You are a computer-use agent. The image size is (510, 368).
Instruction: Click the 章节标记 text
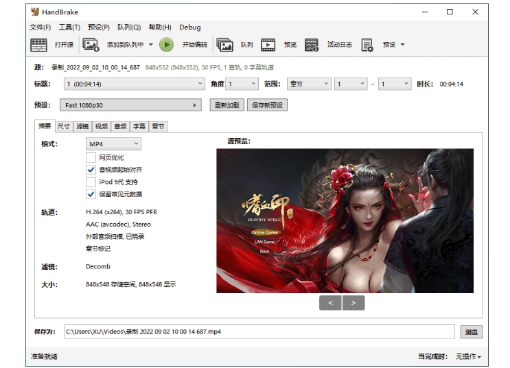pyautogui.click(x=98, y=249)
